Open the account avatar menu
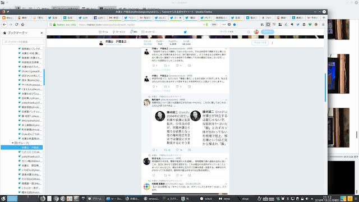359x202 pixels. click(256, 32)
